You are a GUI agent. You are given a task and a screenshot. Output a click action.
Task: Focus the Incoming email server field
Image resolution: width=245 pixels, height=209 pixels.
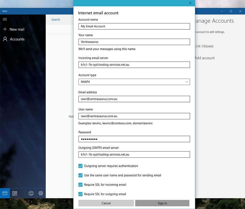(134, 65)
